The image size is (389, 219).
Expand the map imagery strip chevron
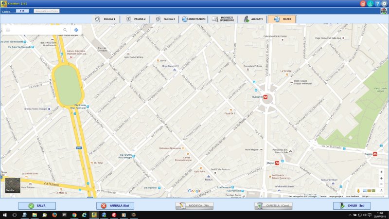click(381, 191)
